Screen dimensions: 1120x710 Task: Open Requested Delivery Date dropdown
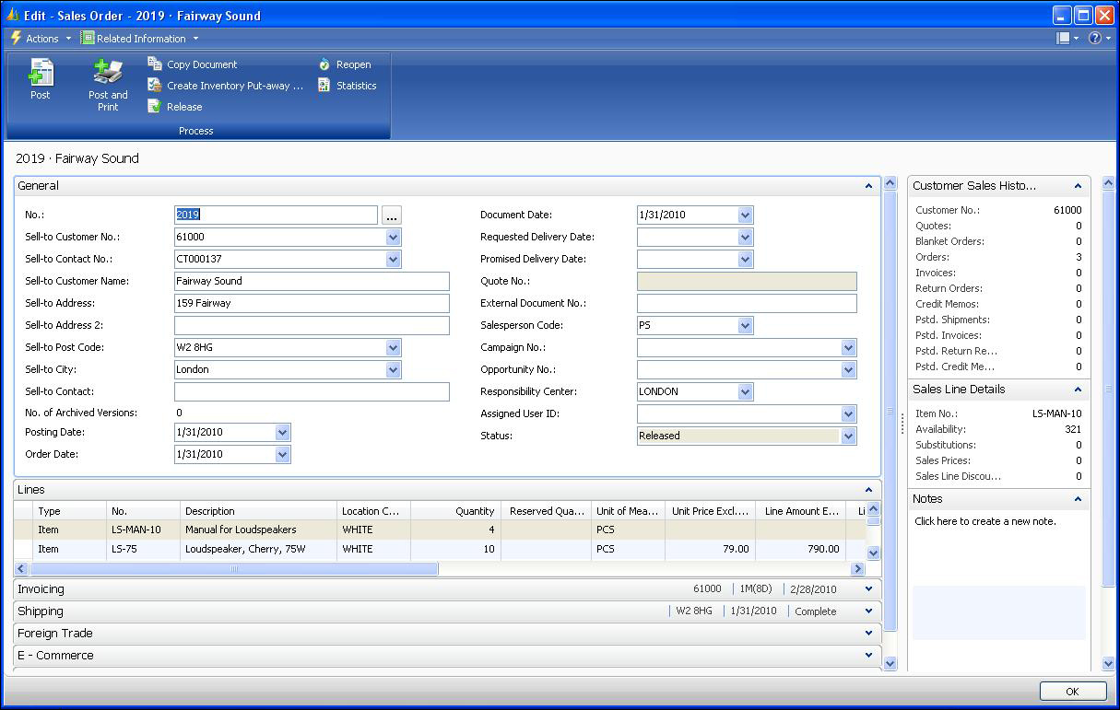pos(746,237)
